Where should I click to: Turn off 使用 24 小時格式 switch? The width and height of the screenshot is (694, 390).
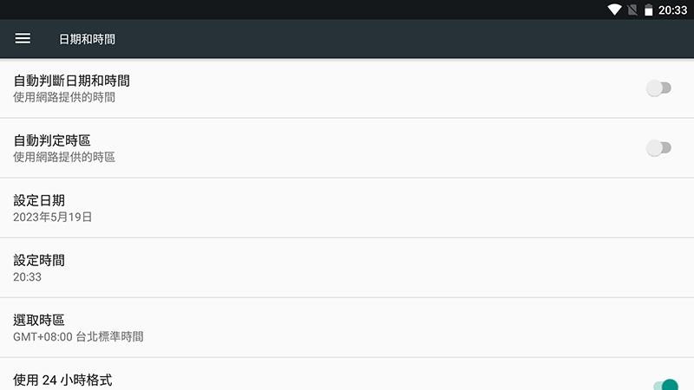[665, 385]
